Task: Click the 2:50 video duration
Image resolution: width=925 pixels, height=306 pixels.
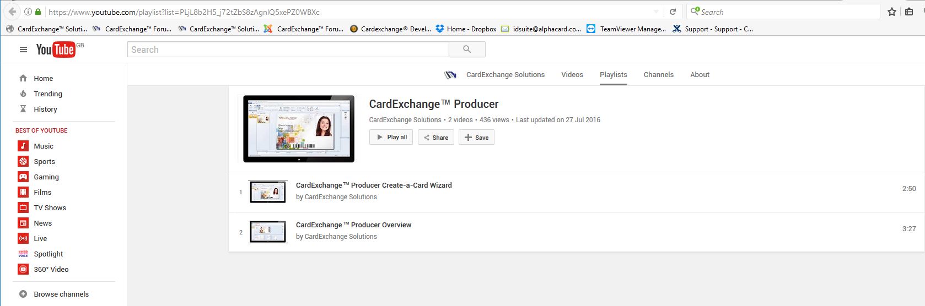Action: [x=909, y=188]
